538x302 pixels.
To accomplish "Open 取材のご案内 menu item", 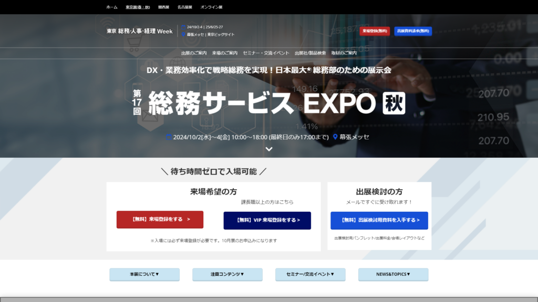I will click(x=344, y=53).
